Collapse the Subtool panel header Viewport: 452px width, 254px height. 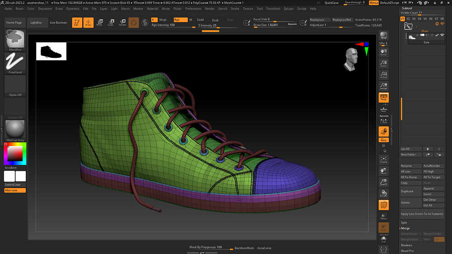coord(407,8)
